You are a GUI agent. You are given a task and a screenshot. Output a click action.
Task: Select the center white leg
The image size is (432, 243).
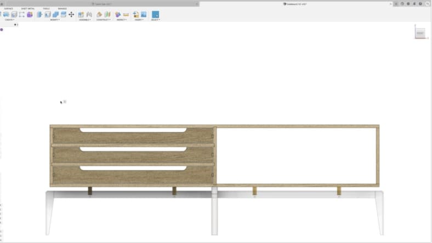pos(214,211)
